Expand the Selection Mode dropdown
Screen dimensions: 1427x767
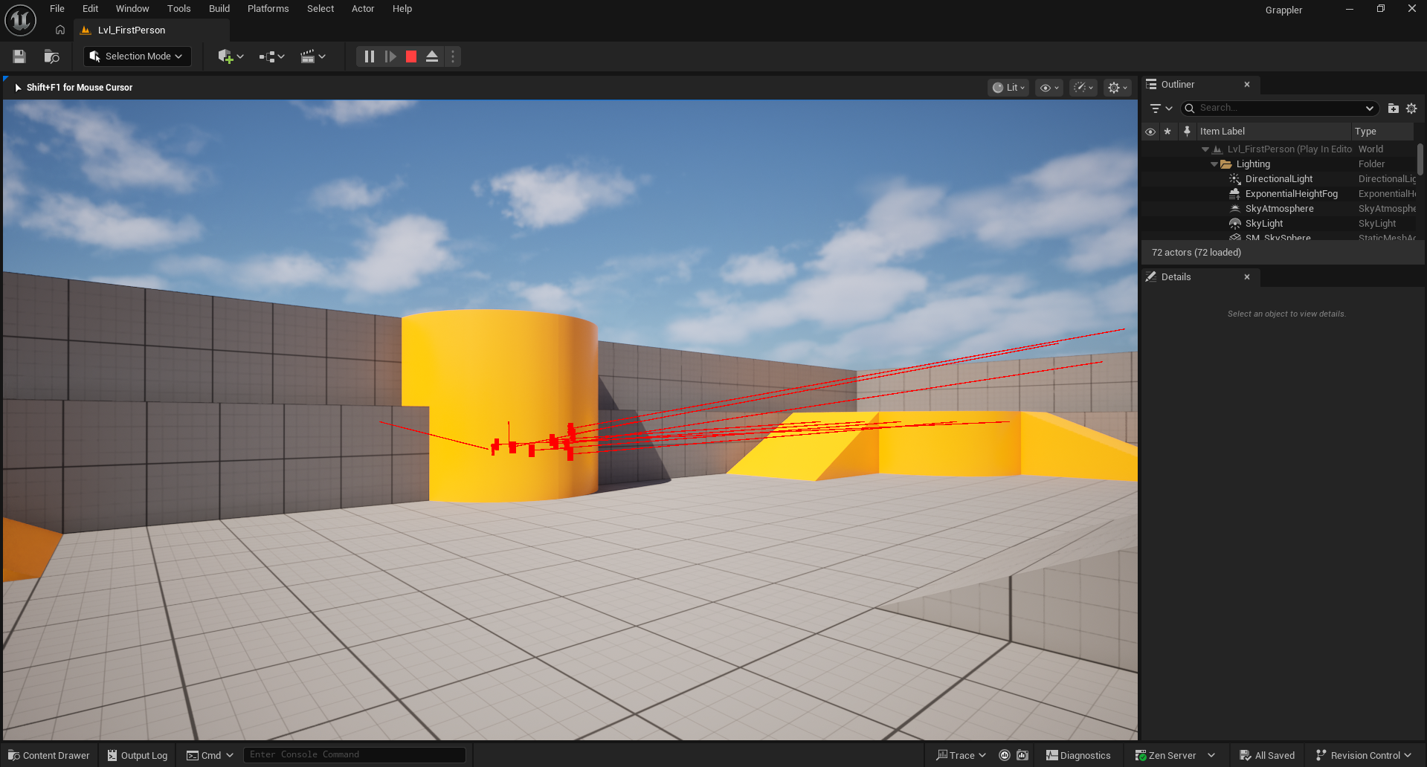137,56
